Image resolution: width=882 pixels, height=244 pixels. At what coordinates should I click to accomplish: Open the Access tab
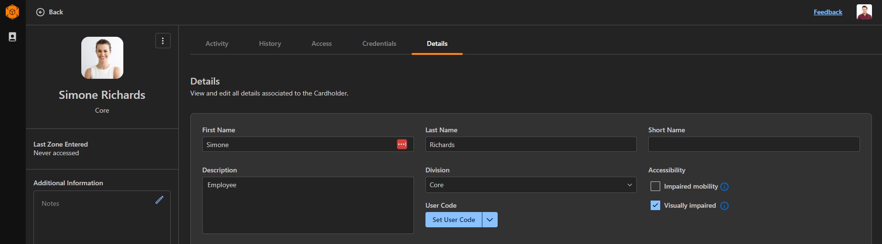tap(321, 43)
